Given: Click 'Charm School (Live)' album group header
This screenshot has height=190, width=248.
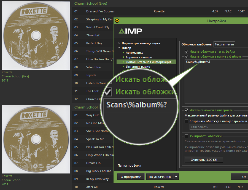Looking at the screenshot, I should pos(91,4).
